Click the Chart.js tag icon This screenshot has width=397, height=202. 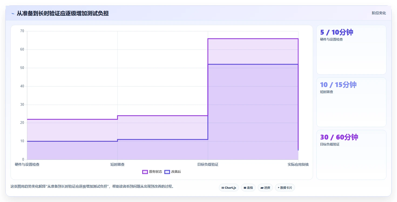[223, 188]
